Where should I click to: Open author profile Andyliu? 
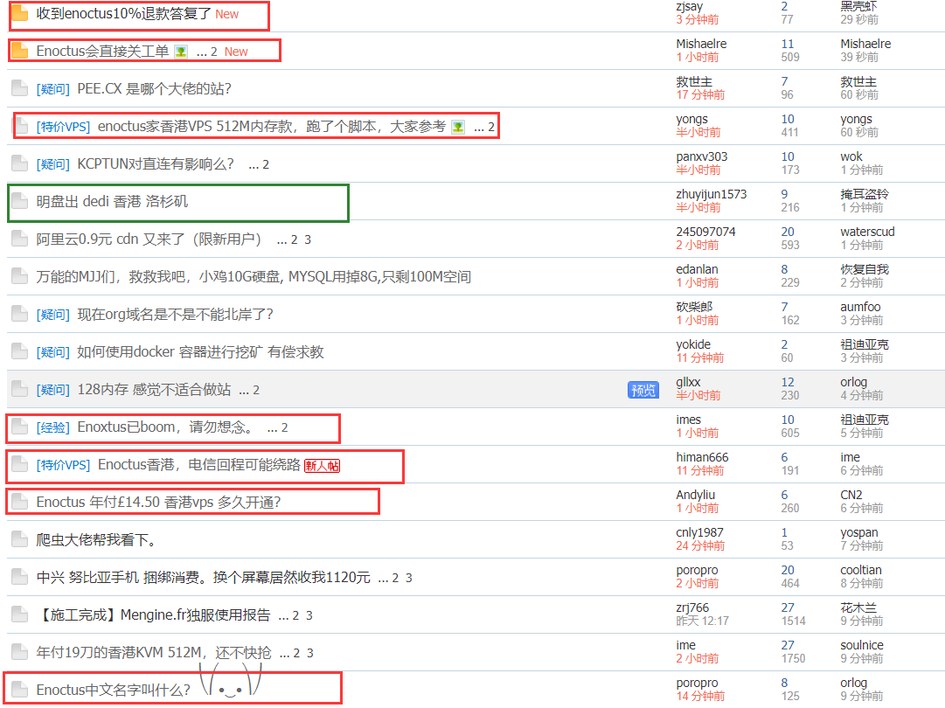pyautogui.click(x=696, y=495)
